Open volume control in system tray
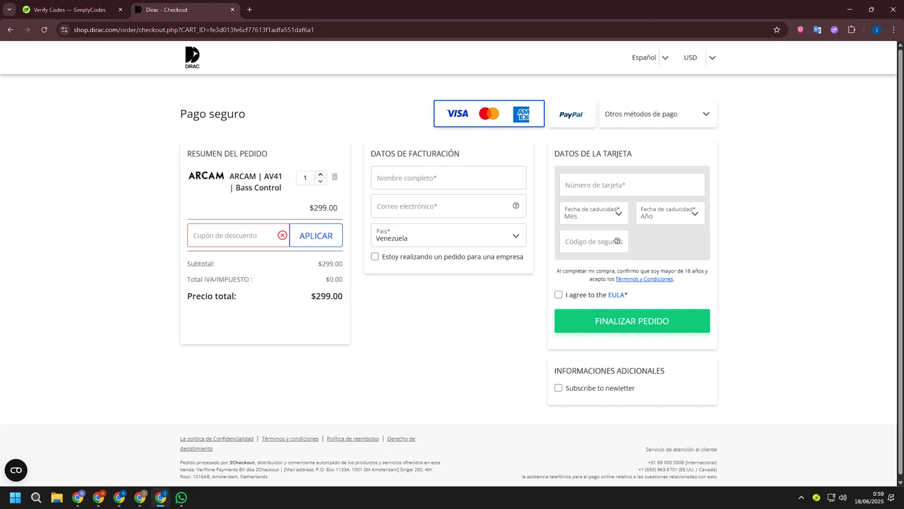 click(x=843, y=498)
